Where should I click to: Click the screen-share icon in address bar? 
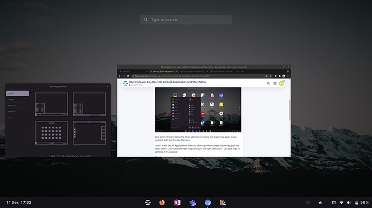point(266,76)
